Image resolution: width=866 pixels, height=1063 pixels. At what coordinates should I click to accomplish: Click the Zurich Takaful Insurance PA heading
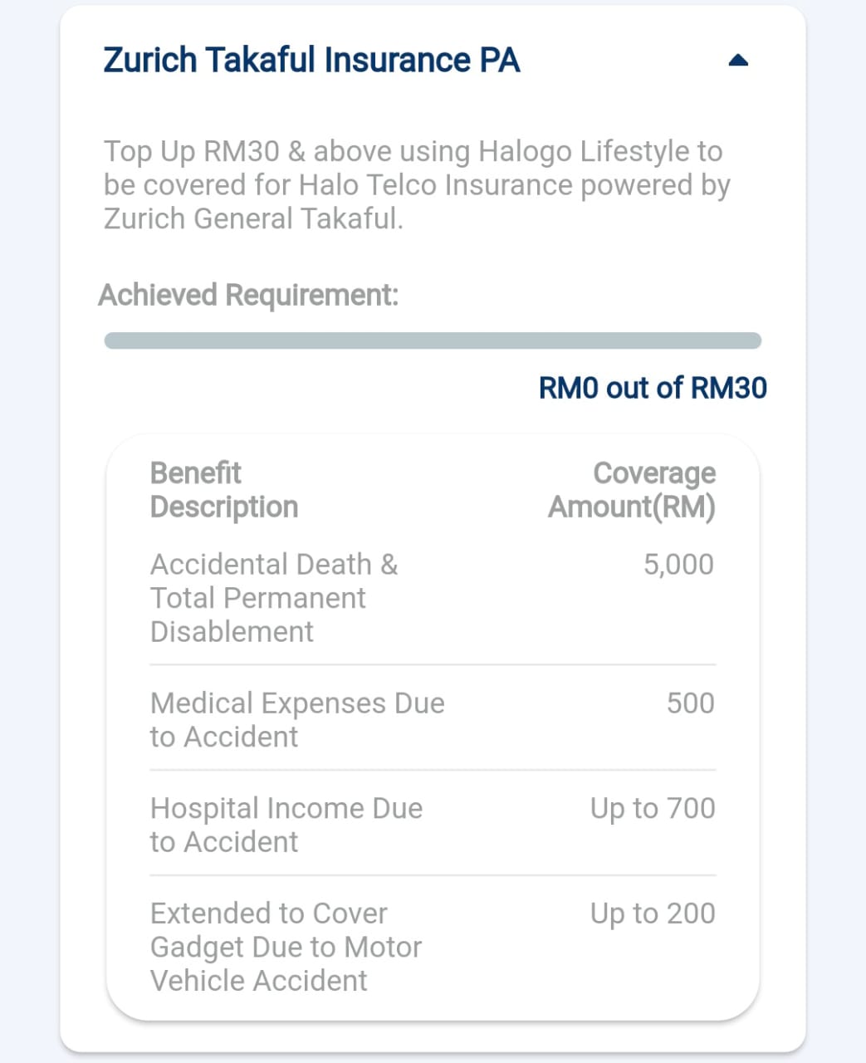tap(311, 61)
